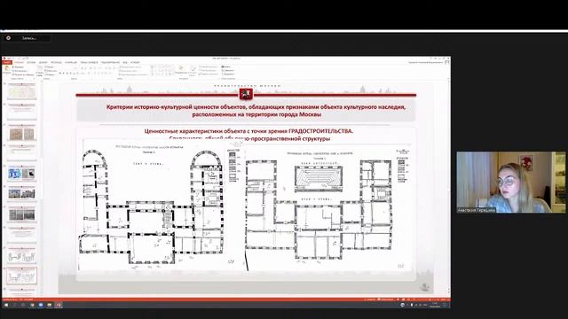Select slide thumbnail with two brown maps
568x319 pixels.
pos(21,134)
